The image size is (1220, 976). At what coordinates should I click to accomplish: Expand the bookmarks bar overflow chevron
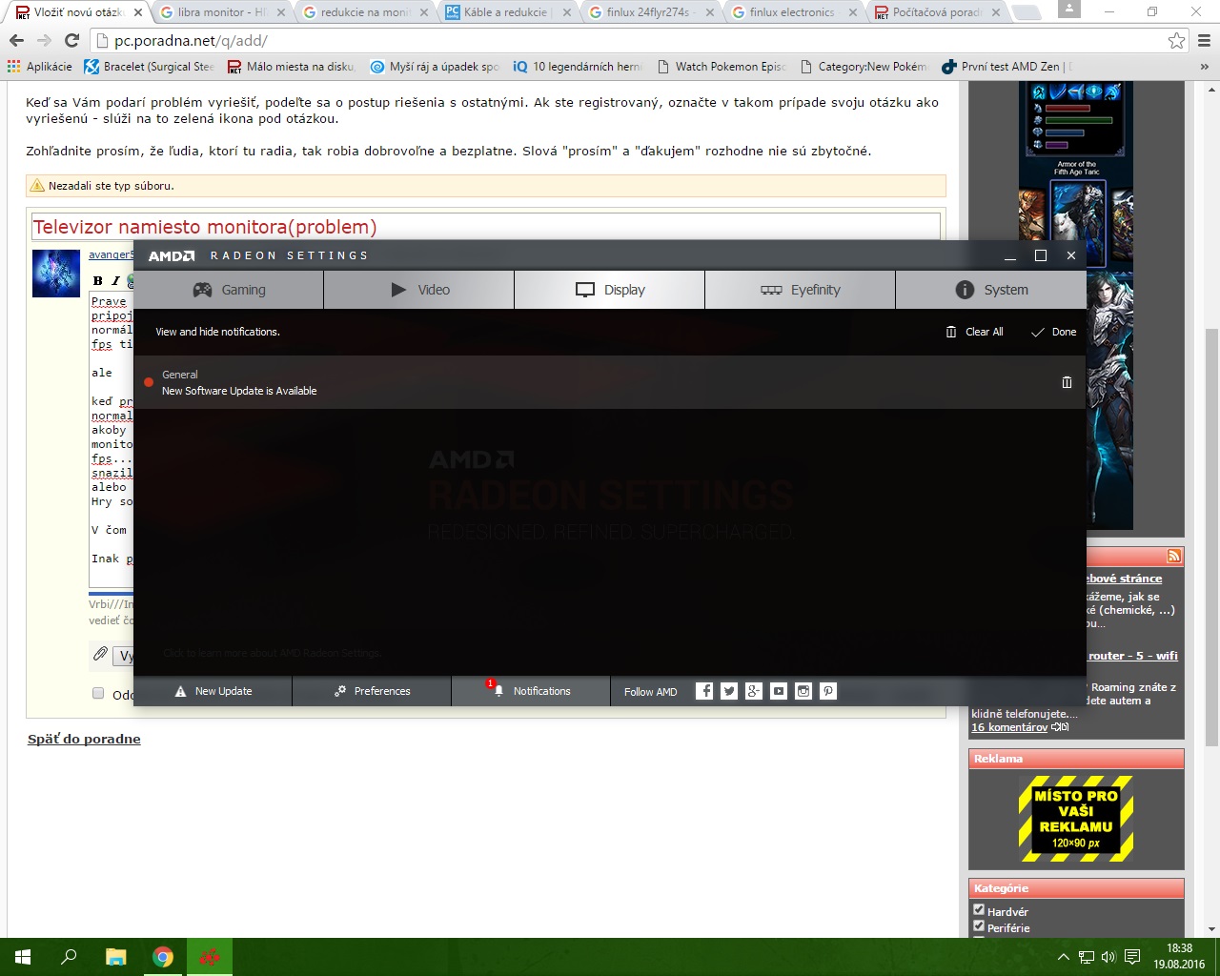point(1204,67)
